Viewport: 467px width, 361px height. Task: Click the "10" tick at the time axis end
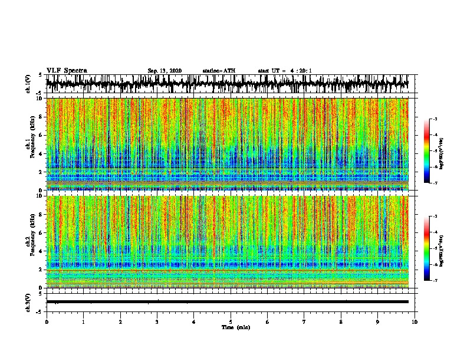(x=415, y=321)
